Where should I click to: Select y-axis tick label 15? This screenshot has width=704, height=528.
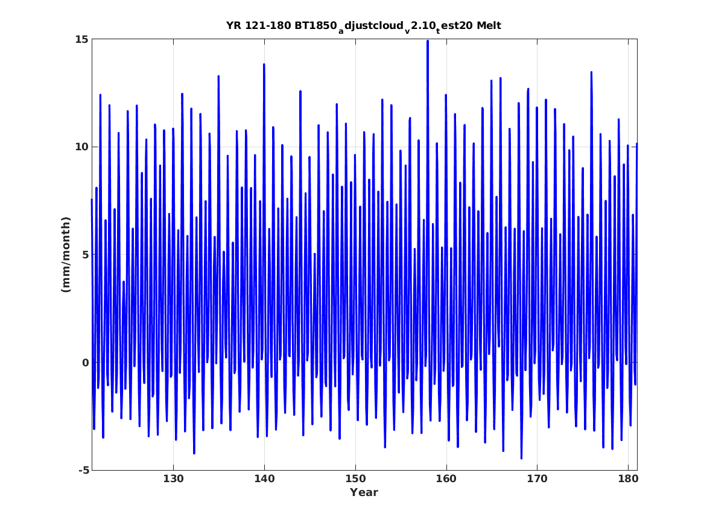81,39
